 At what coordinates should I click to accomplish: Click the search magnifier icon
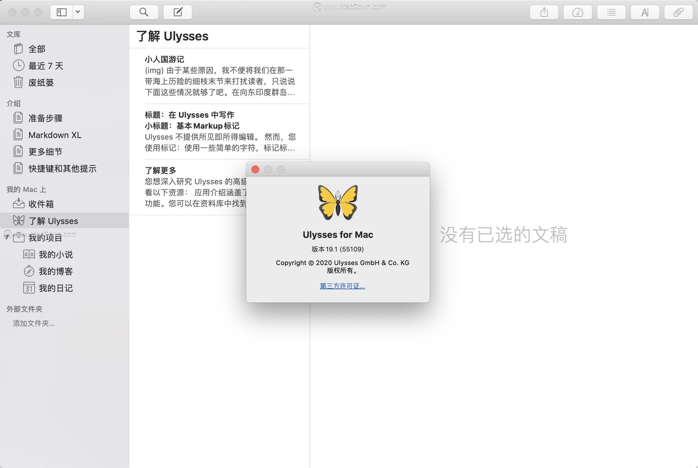(x=144, y=12)
